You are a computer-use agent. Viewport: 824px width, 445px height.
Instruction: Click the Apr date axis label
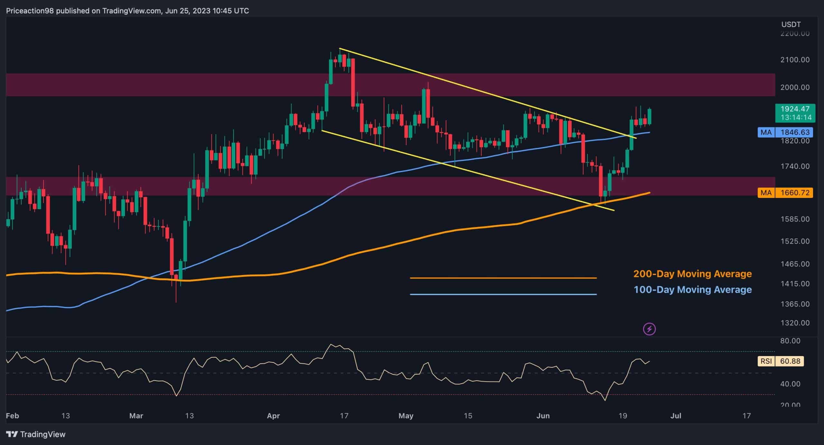point(273,416)
